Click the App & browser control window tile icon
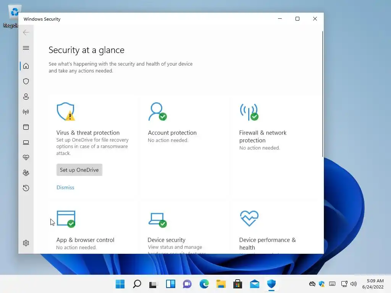 click(x=66, y=219)
